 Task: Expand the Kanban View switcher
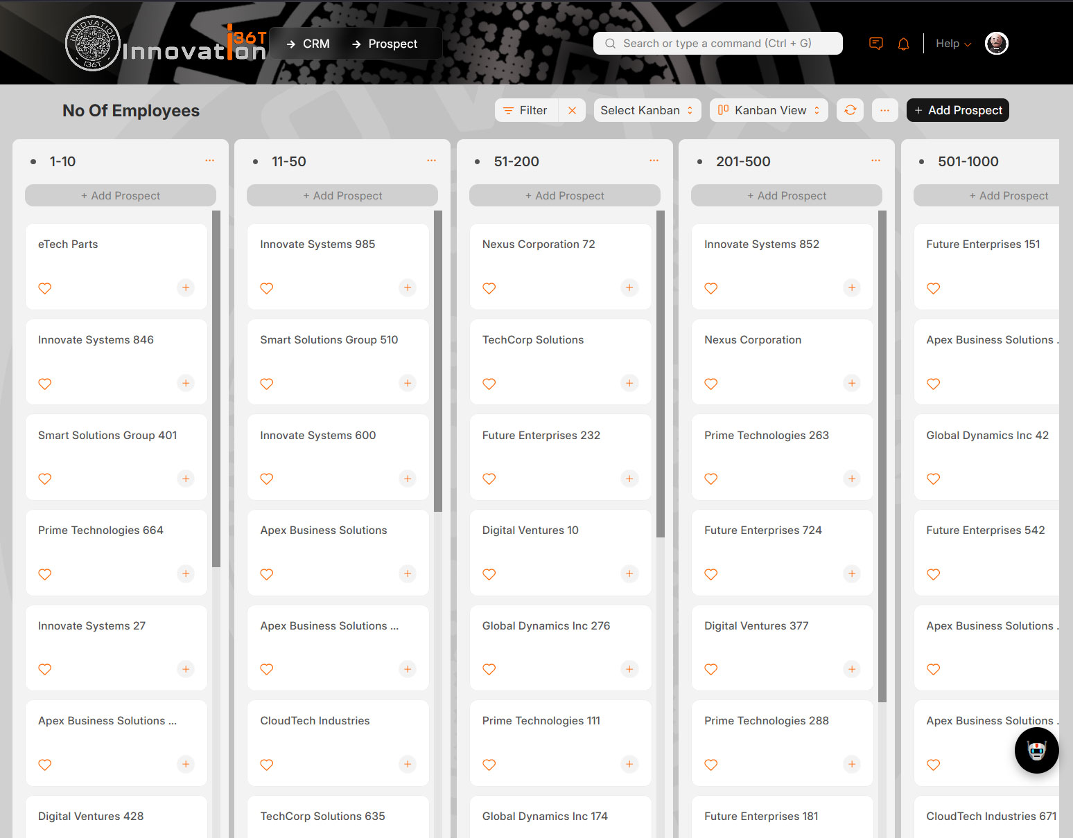click(x=769, y=110)
